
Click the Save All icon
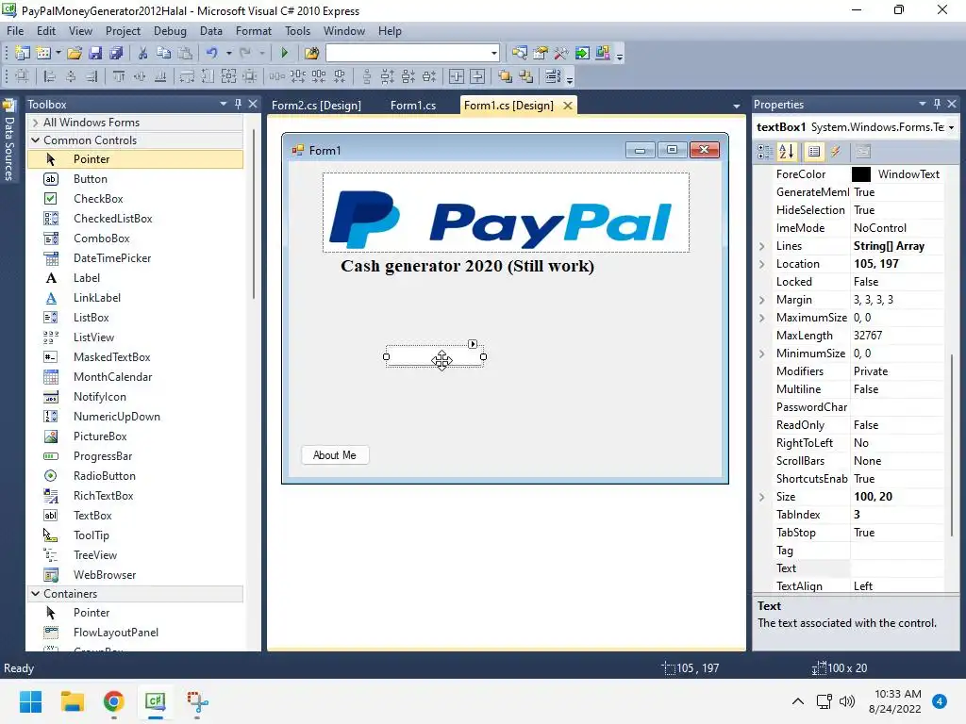pyautogui.click(x=116, y=53)
